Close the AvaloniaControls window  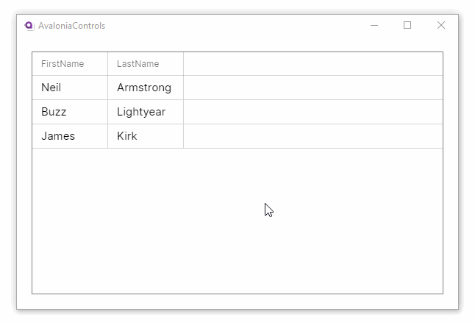click(x=441, y=26)
